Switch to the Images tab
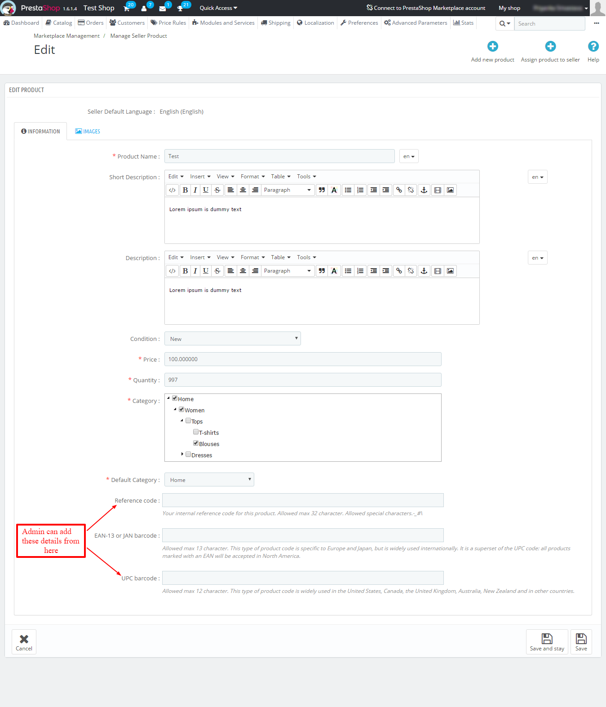 tap(88, 132)
